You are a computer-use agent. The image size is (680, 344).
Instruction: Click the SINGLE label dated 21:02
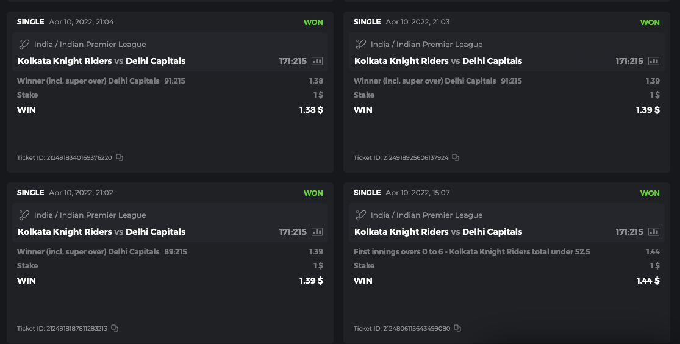pos(30,193)
